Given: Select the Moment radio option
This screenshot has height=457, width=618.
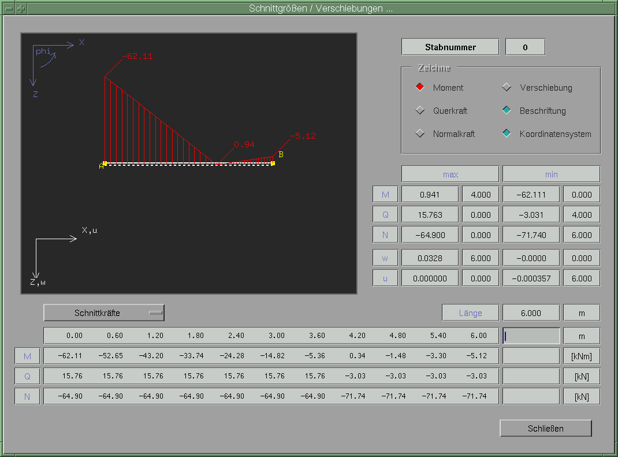Looking at the screenshot, I should click(x=420, y=88).
